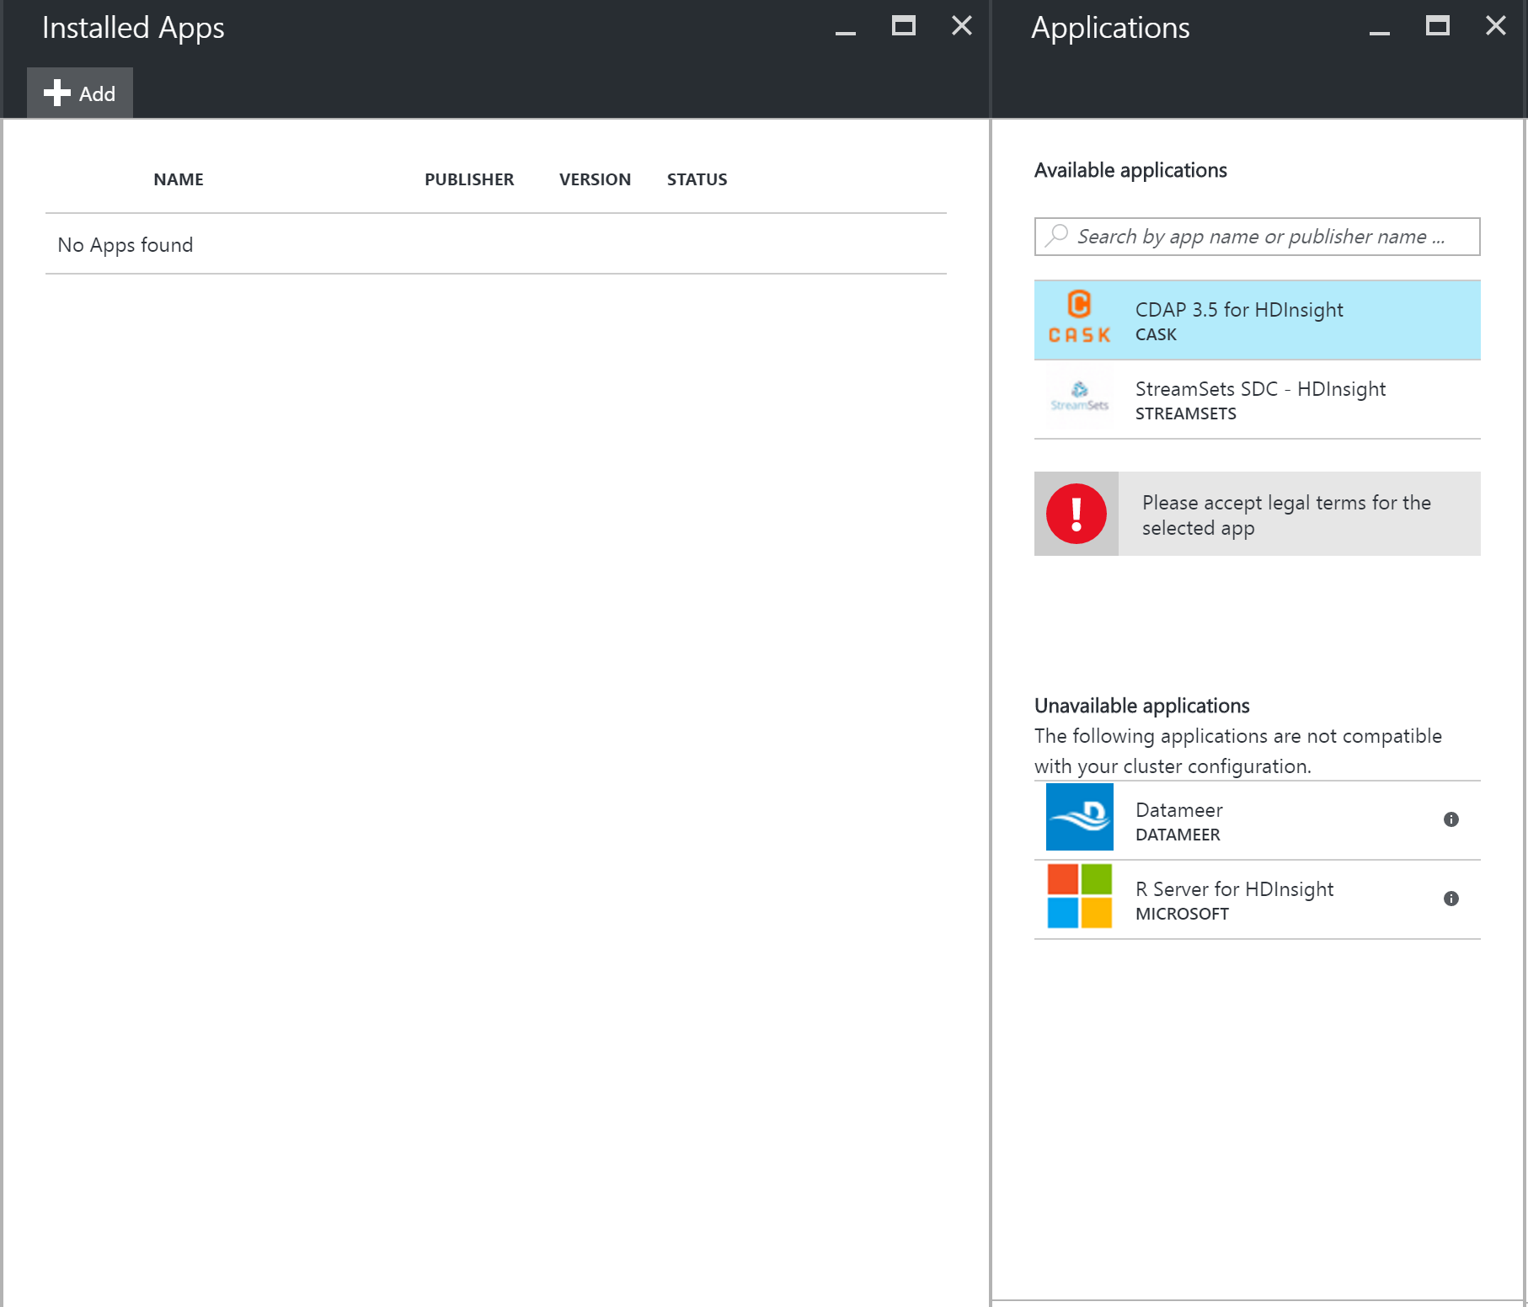This screenshot has width=1528, height=1307.
Task: Click the Datameer logo icon
Action: pos(1080,817)
